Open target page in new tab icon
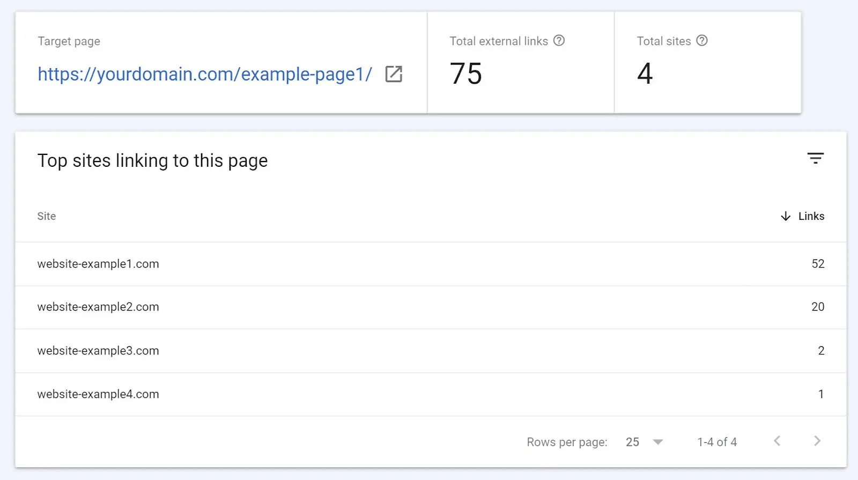Viewport: 858px width, 480px height. coord(394,74)
